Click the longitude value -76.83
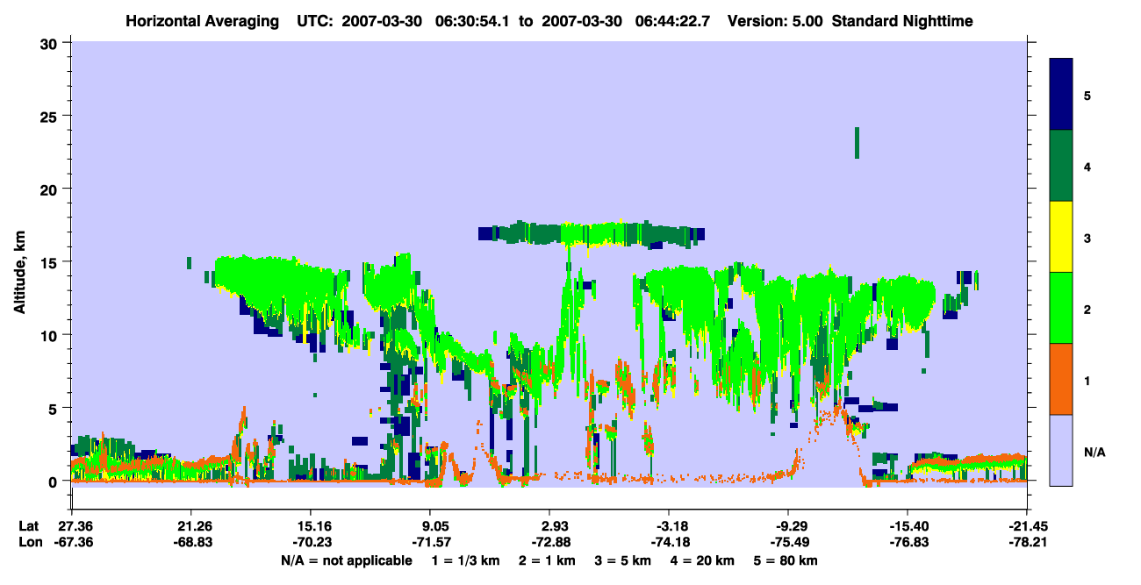Image resolution: width=1141 pixels, height=585 pixels. coord(908,542)
